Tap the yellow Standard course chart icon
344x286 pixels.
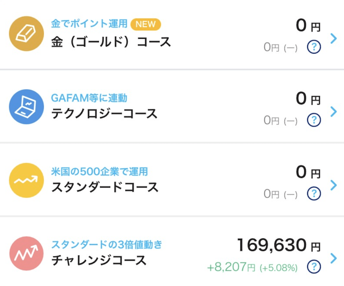[26, 180]
